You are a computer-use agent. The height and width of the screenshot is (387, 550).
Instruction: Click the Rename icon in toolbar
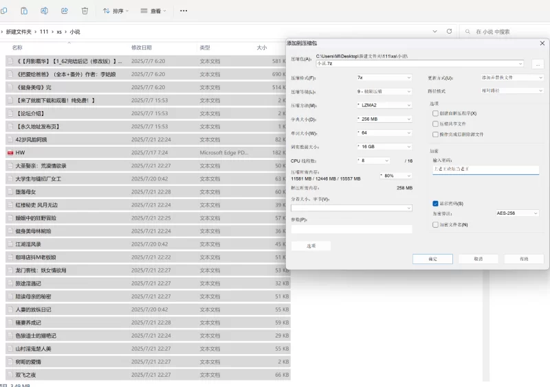pos(44,11)
